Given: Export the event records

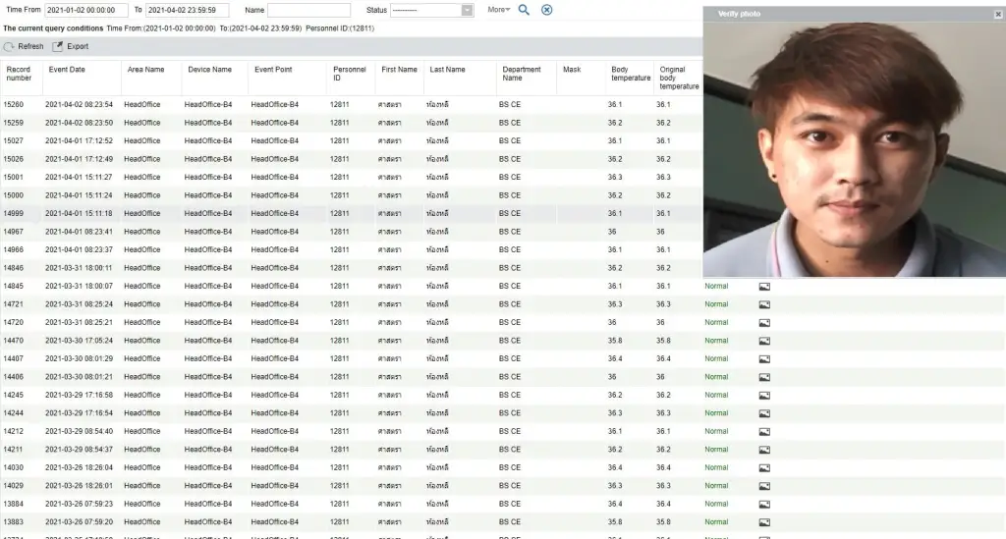Looking at the screenshot, I should click(x=70, y=46).
